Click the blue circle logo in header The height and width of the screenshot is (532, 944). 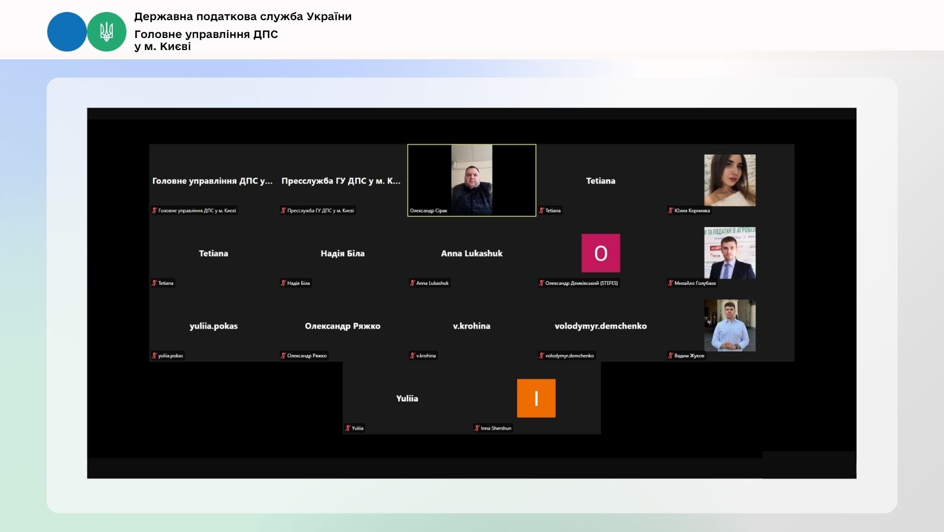[x=67, y=32]
